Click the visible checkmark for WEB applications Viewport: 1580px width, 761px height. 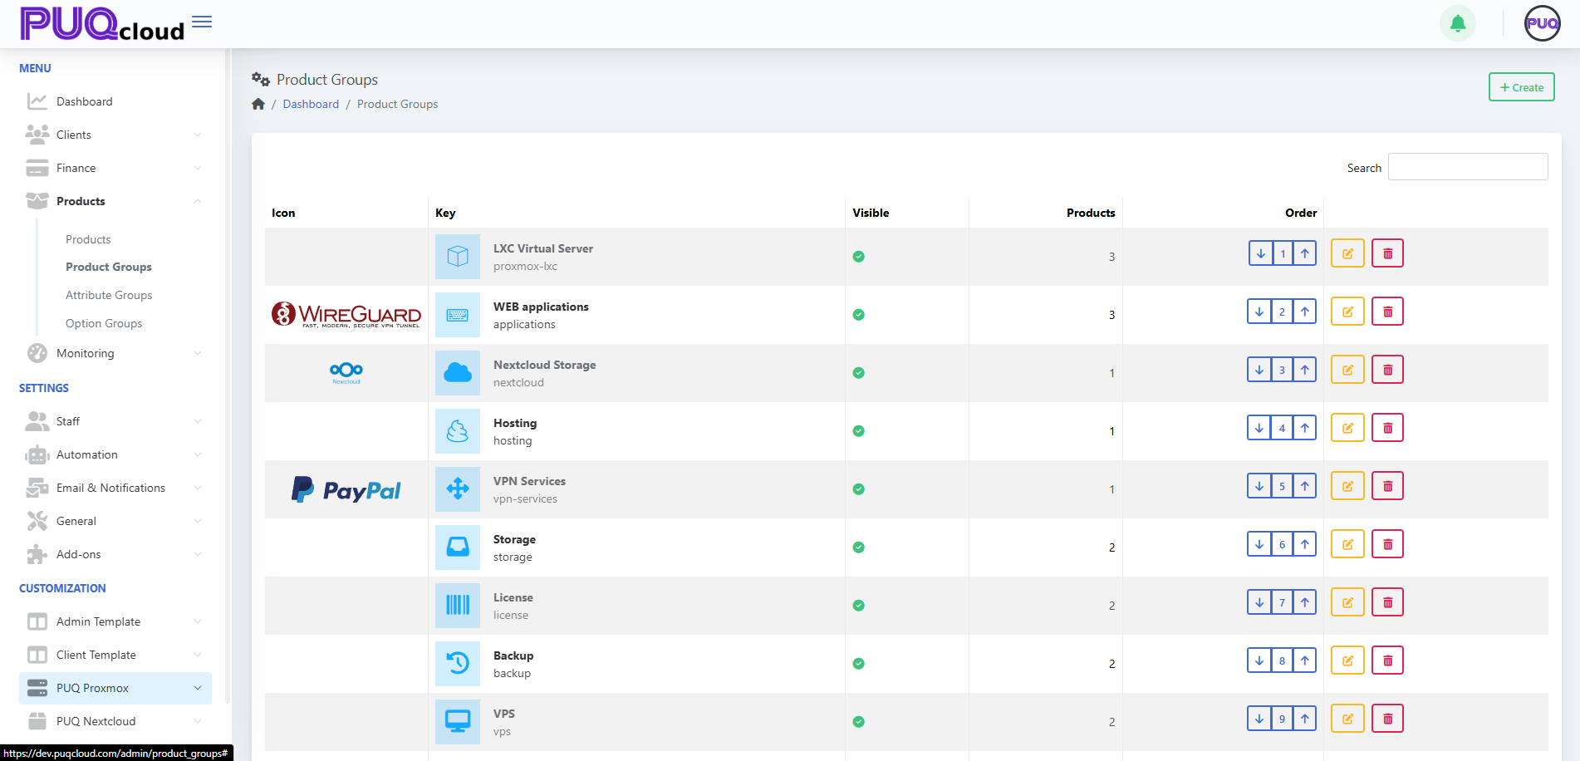tap(859, 315)
